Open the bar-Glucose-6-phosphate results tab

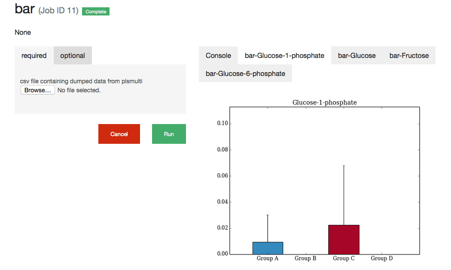(x=245, y=73)
